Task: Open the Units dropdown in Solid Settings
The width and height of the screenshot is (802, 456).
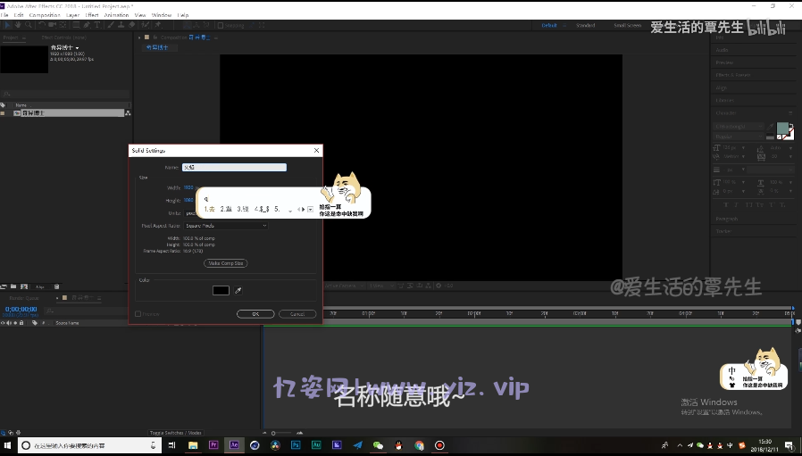Action: click(189, 212)
